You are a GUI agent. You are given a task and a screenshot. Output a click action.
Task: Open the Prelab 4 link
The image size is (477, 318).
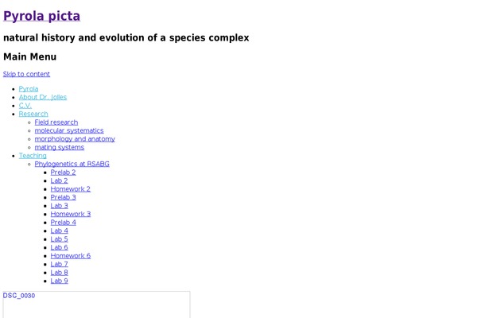[x=64, y=223]
